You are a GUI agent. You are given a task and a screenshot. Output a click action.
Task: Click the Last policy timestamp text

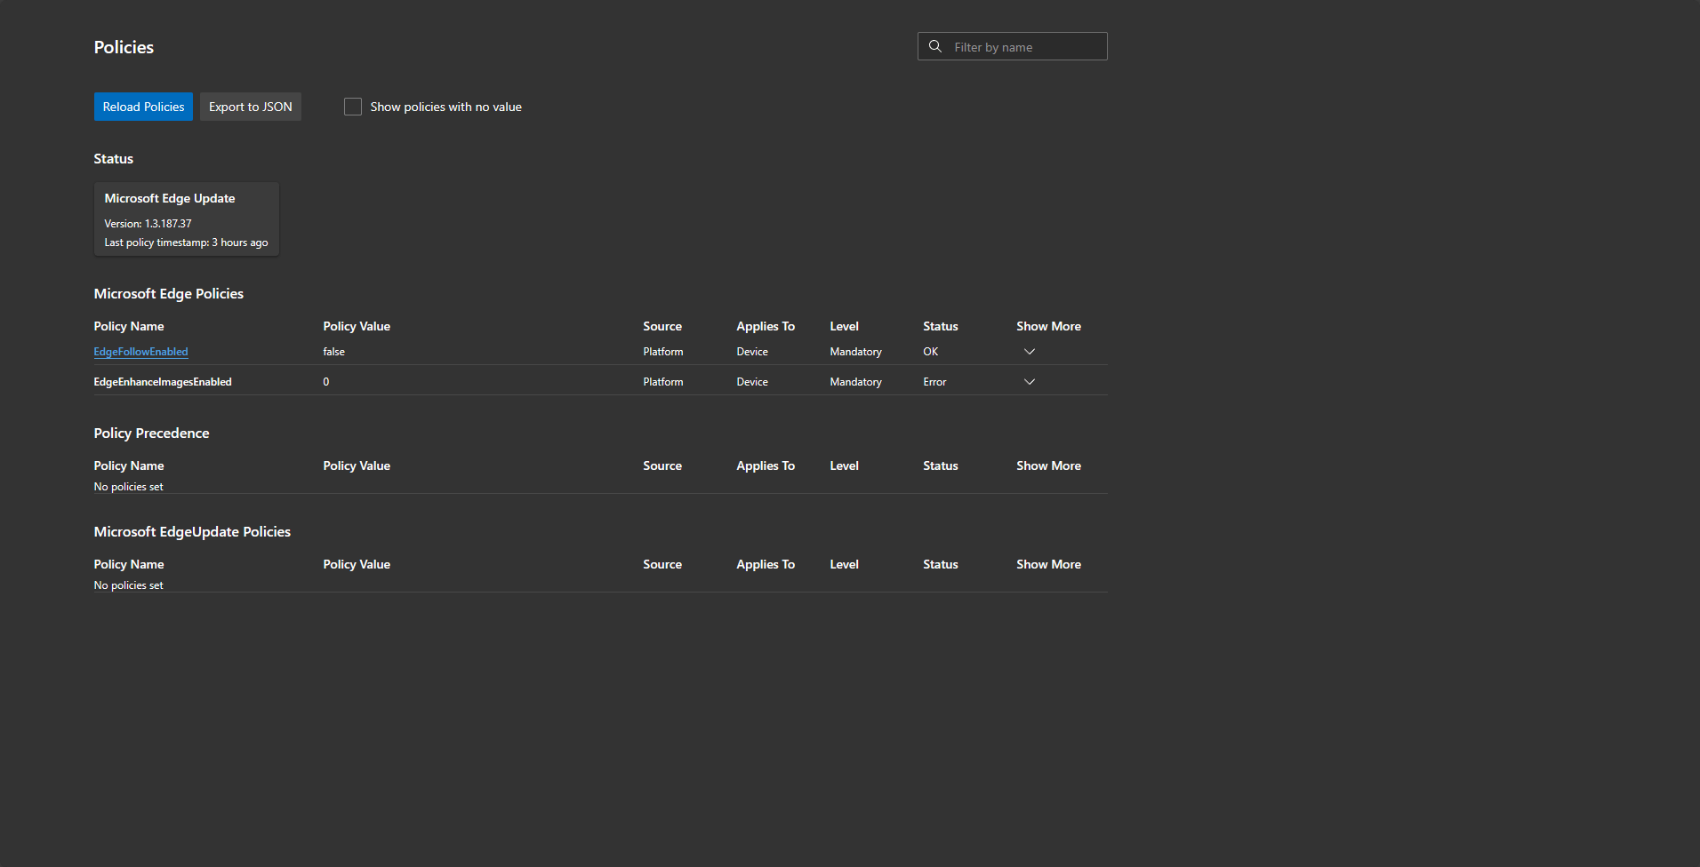[186, 243]
